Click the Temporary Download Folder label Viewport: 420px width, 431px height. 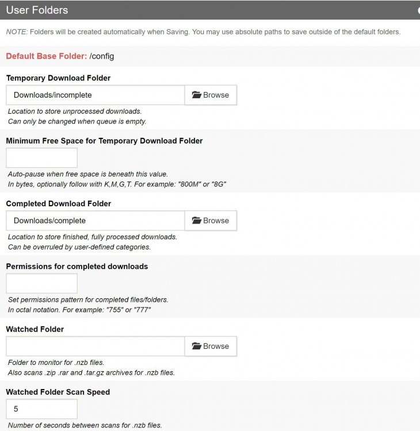click(x=58, y=78)
